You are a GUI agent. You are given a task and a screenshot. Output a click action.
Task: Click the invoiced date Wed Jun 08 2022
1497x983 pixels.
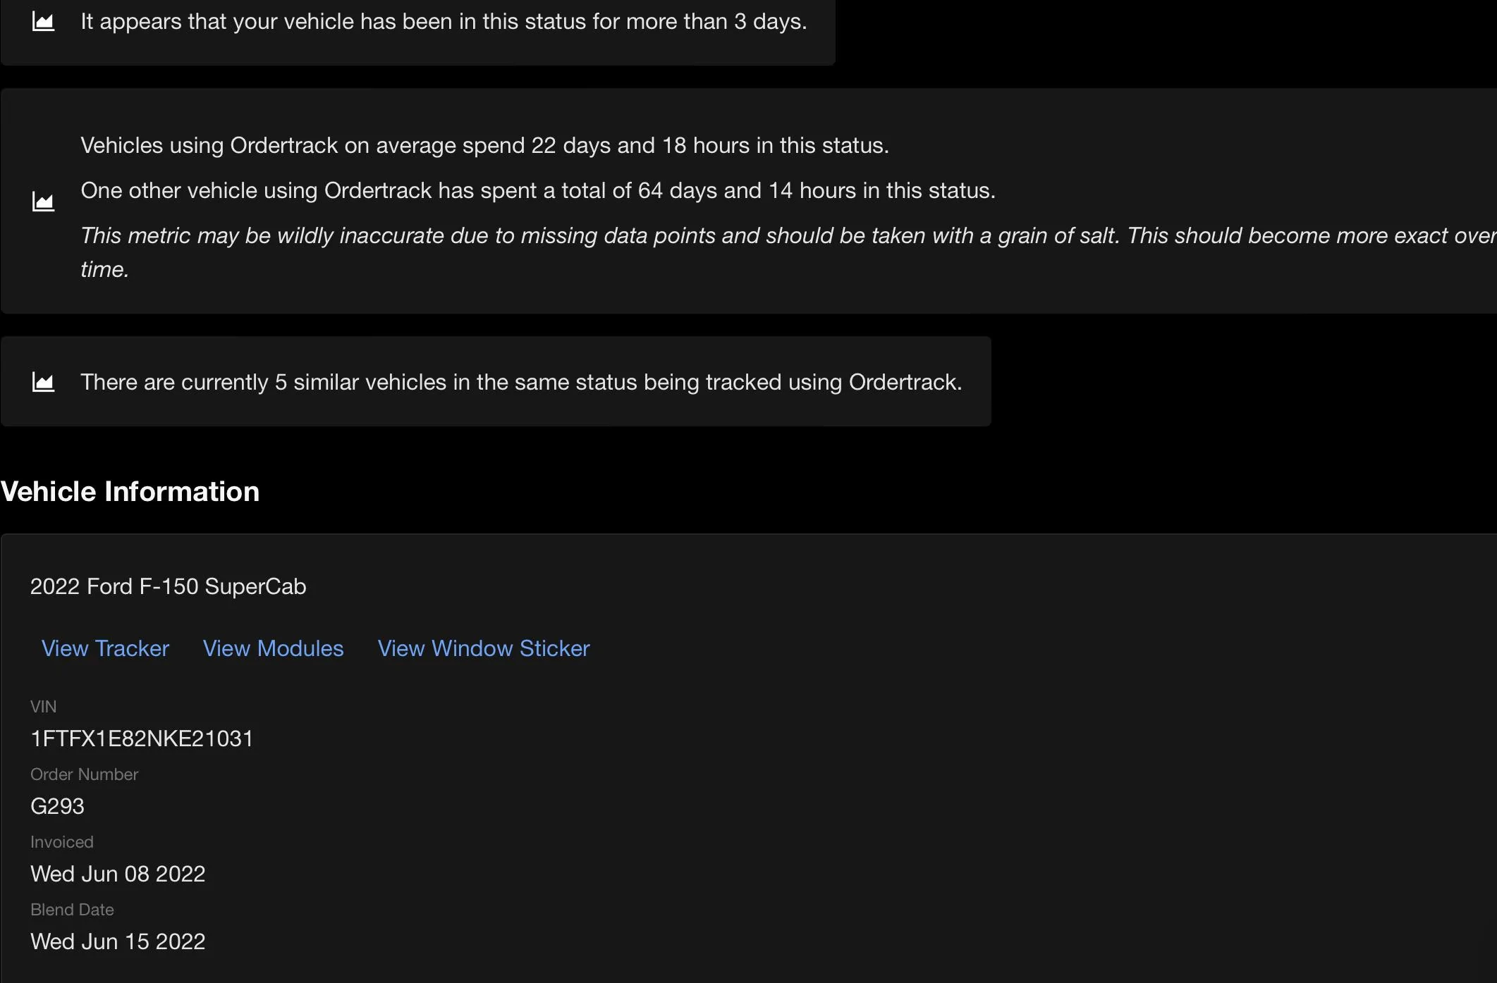(118, 874)
